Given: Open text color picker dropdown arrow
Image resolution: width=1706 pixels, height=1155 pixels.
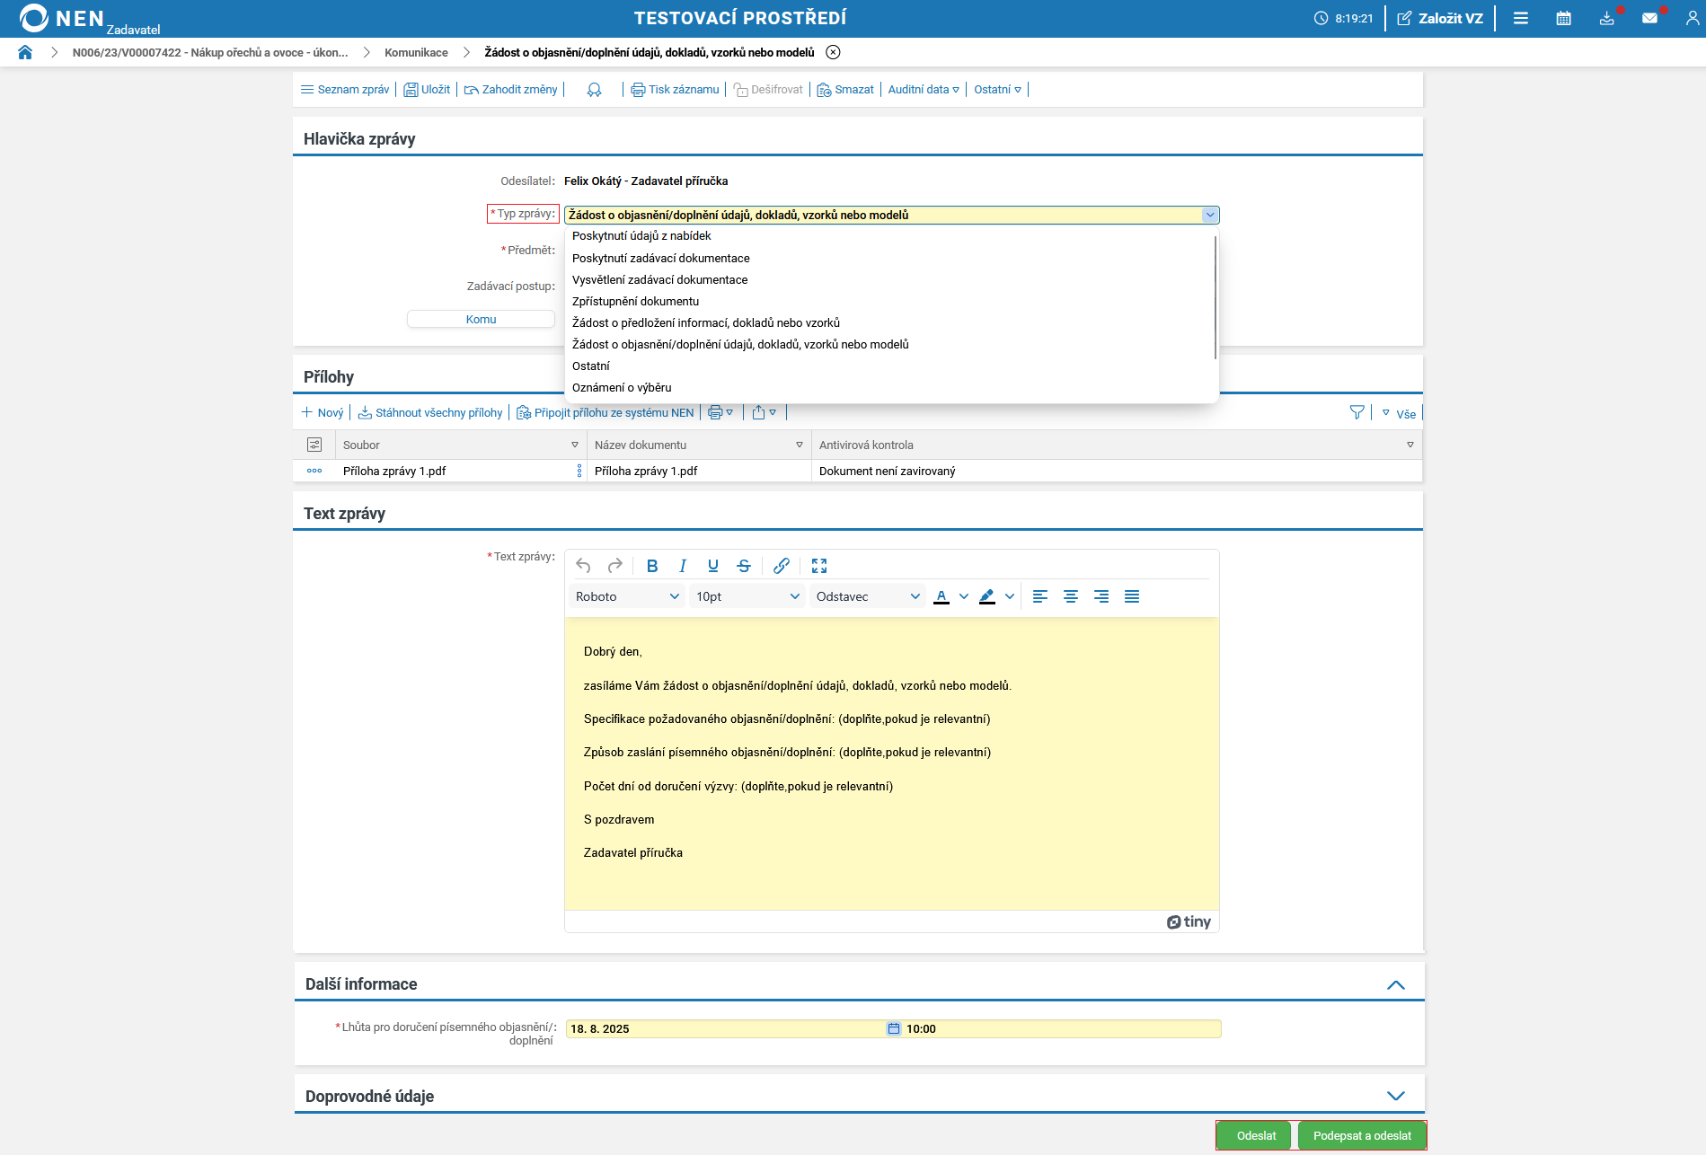Looking at the screenshot, I should (964, 596).
